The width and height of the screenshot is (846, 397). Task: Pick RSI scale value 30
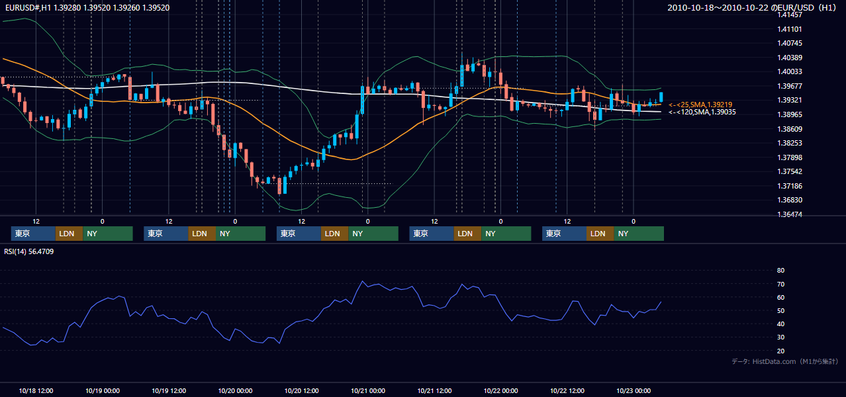tap(780, 337)
